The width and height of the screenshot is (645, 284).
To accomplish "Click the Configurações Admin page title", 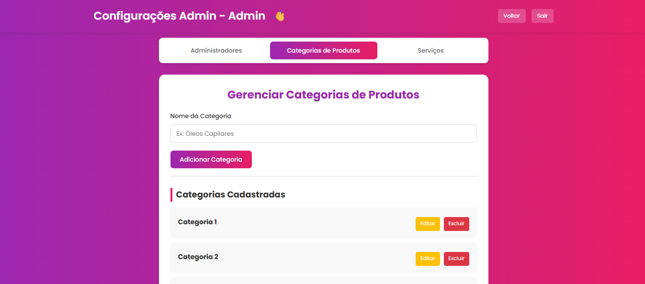I will tap(179, 16).
